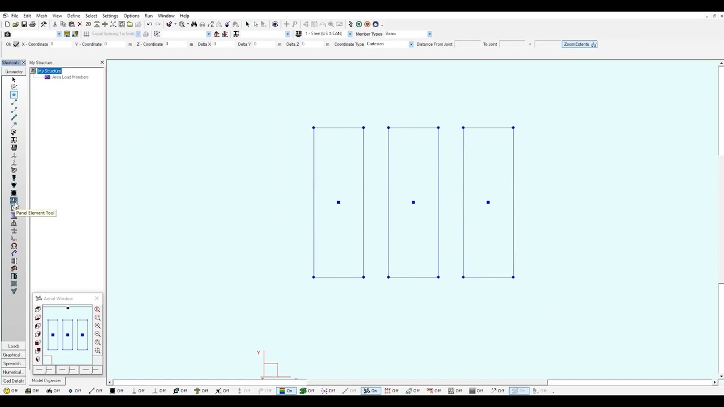Click the camera snapshot icon

tap(7, 34)
